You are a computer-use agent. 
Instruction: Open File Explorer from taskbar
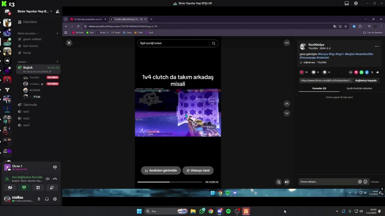(x=193, y=211)
